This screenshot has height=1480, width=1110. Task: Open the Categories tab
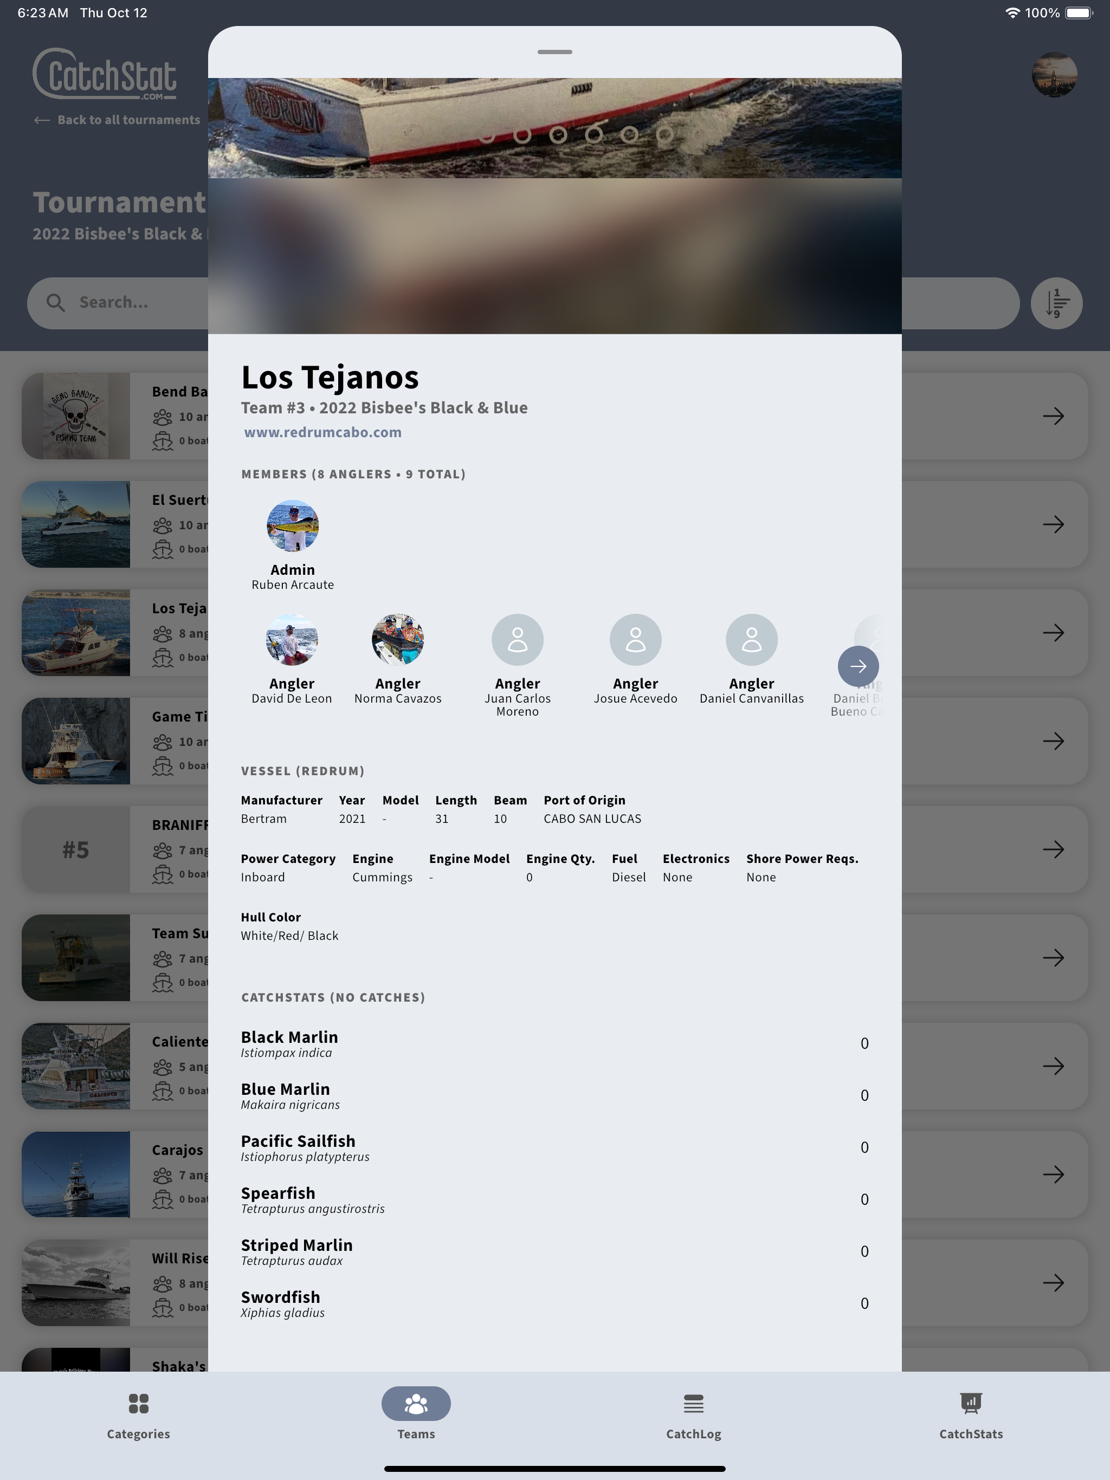pos(139,1417)
